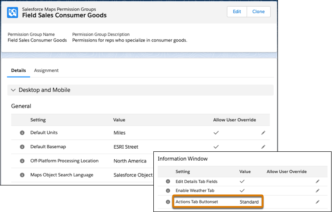Toggle the Edit Details Tab Fields value checkmark
Screen dimensions: 332x212
[242, 181]
